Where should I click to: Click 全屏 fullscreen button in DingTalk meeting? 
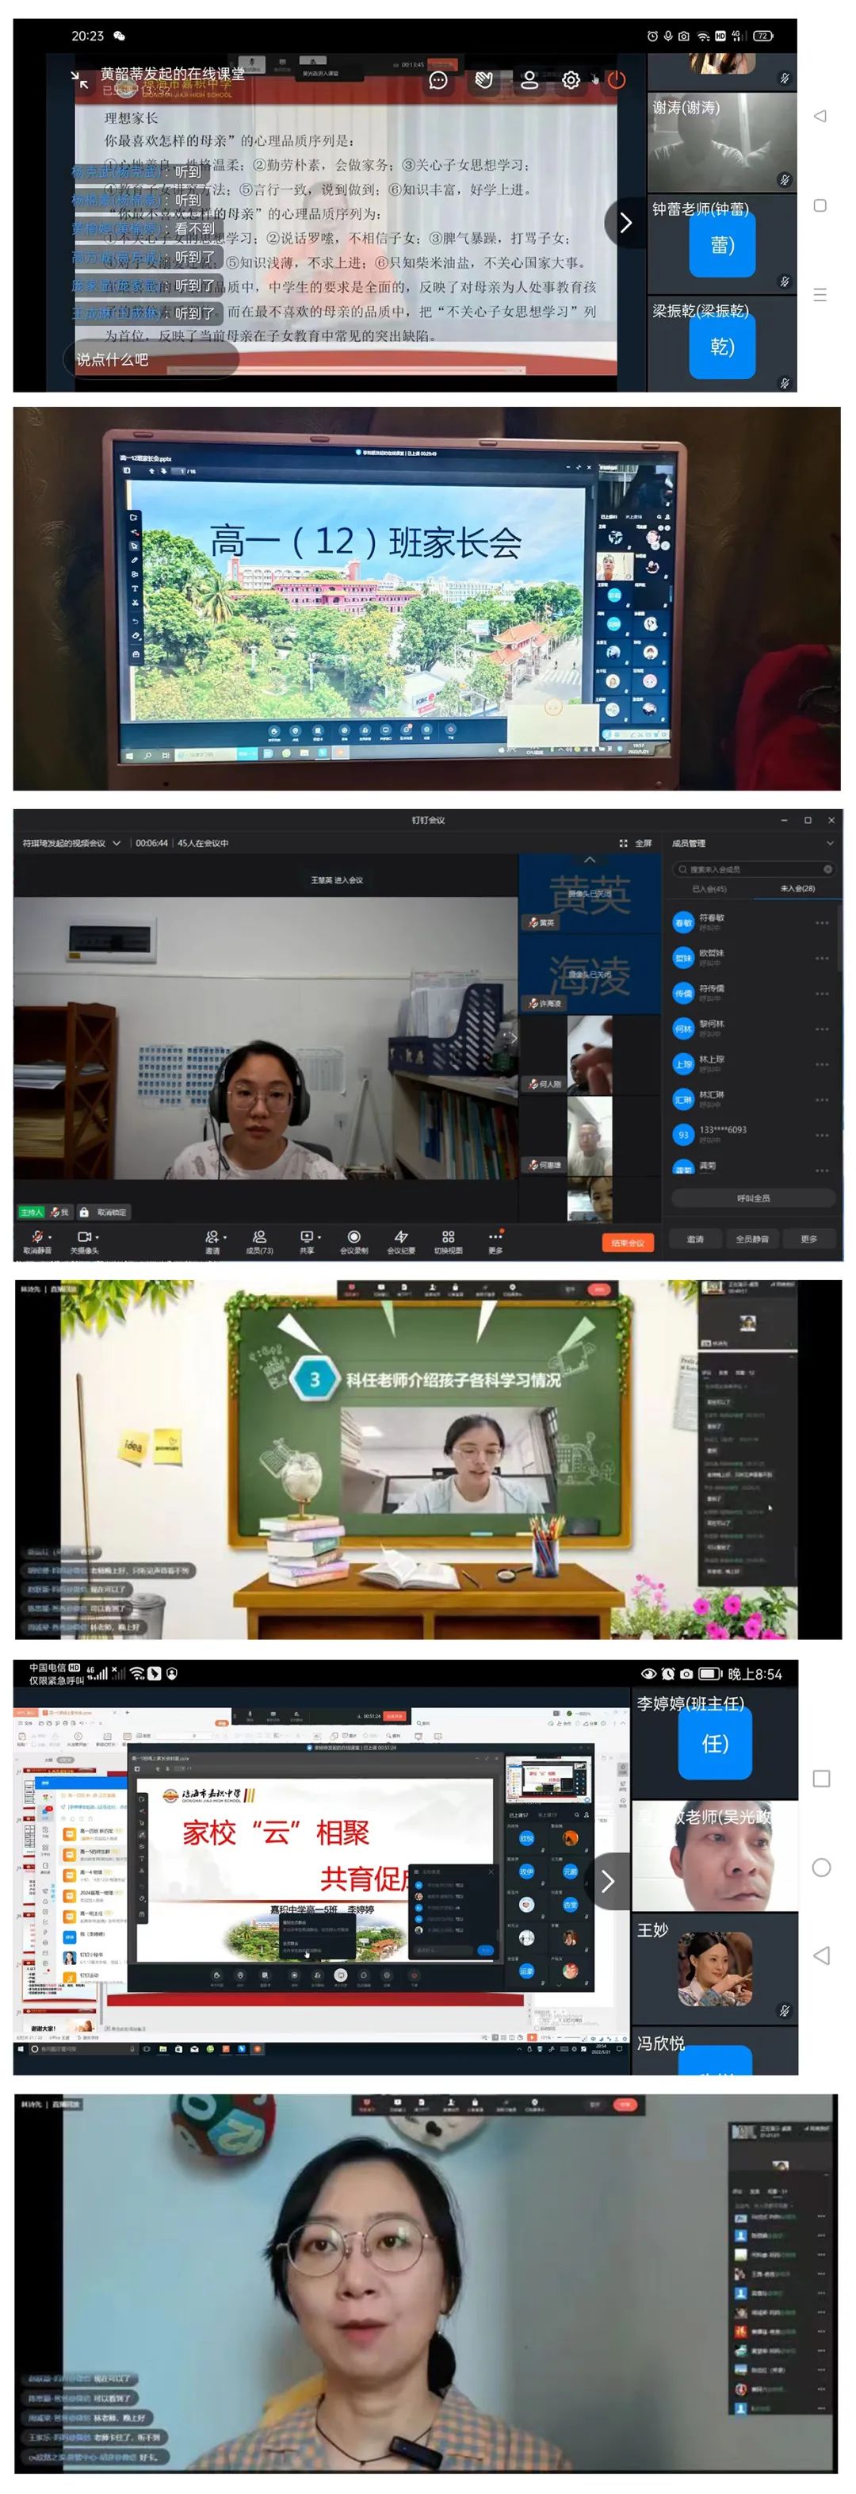click(636, 843)
